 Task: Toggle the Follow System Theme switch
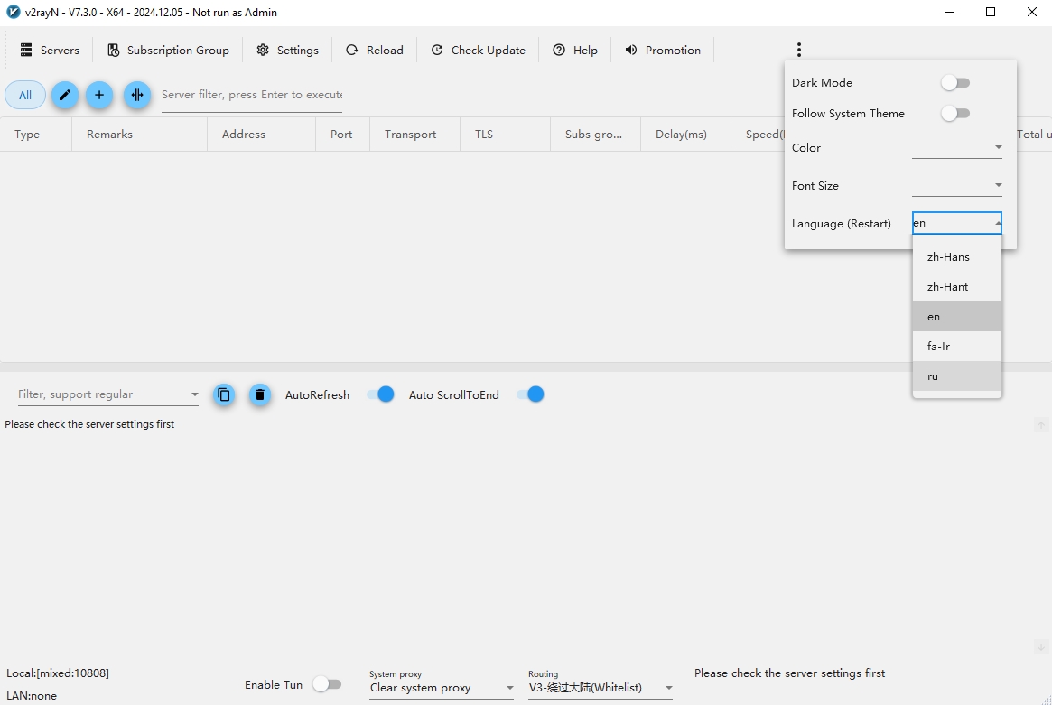click(955, 114)
